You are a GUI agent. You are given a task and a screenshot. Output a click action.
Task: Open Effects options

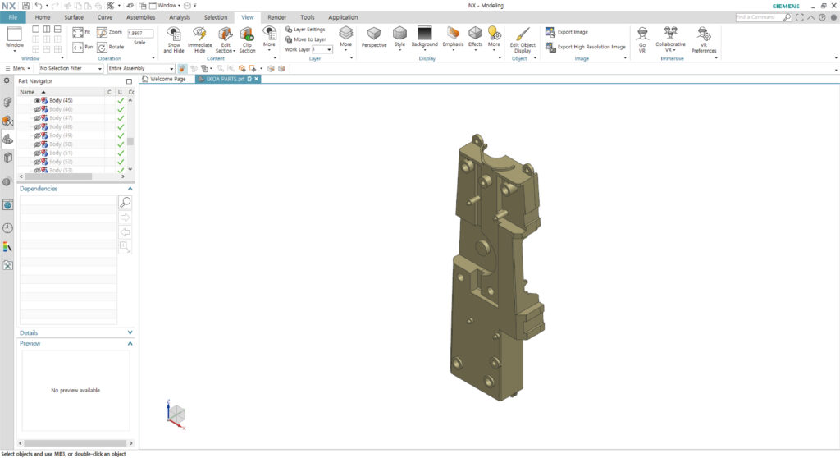[475, 37]
